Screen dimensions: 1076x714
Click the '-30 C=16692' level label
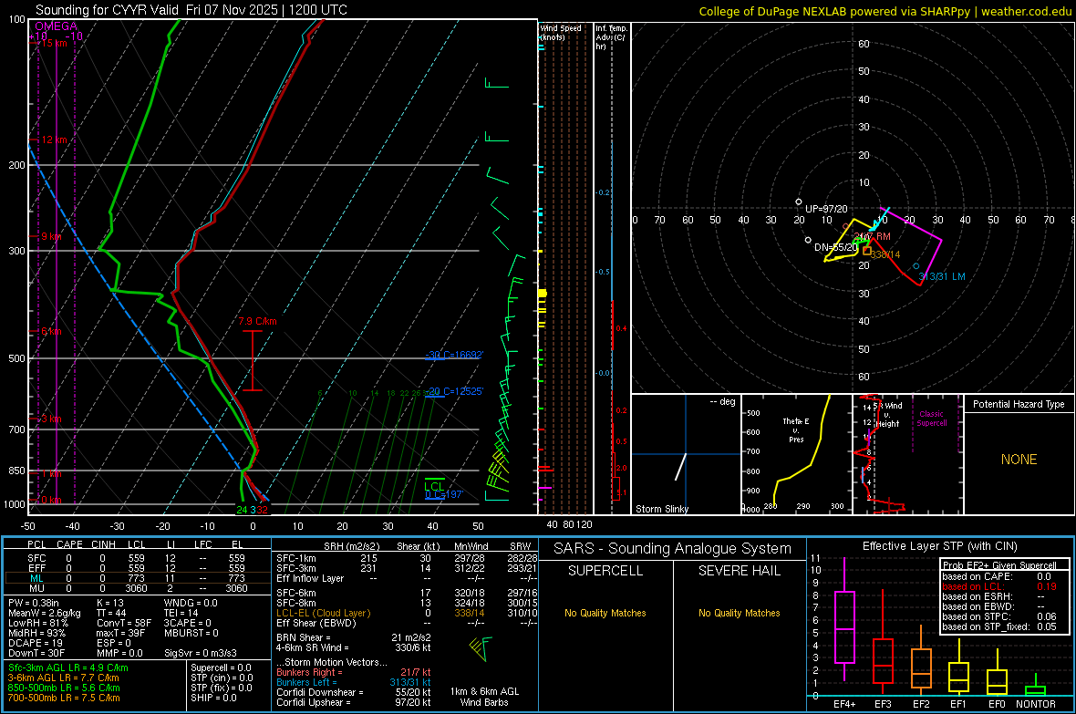[453, 355]
